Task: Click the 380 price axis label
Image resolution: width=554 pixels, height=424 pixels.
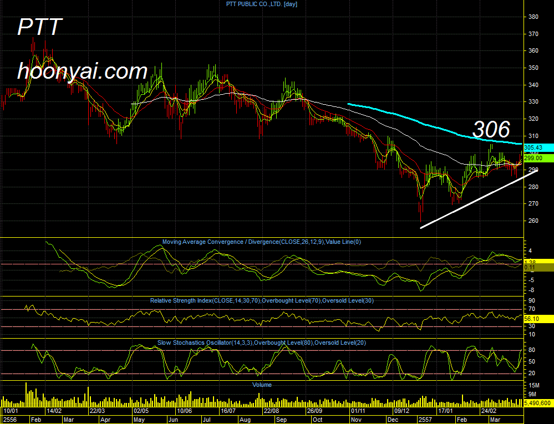Action: click(x=533, y=17)
